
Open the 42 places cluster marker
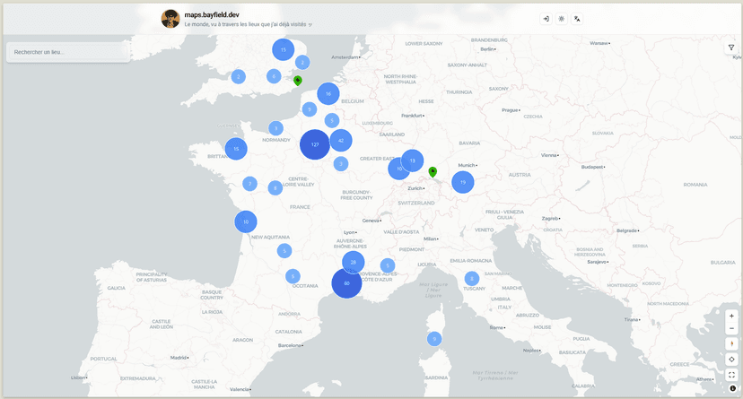pos(341,141)
